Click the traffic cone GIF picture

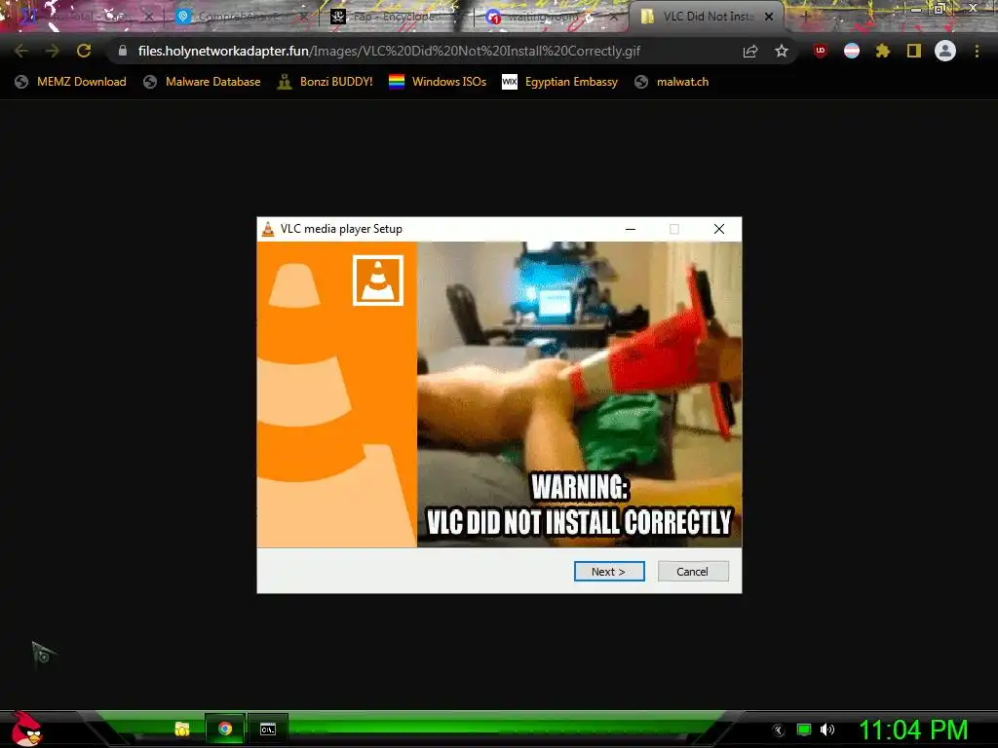click(x=579, y=394)
